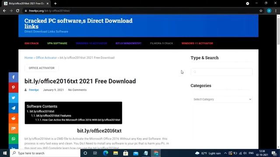Share page via Facebook sidebar icon
The height and width of the screenshot is (157, 280).
point(14,77)
